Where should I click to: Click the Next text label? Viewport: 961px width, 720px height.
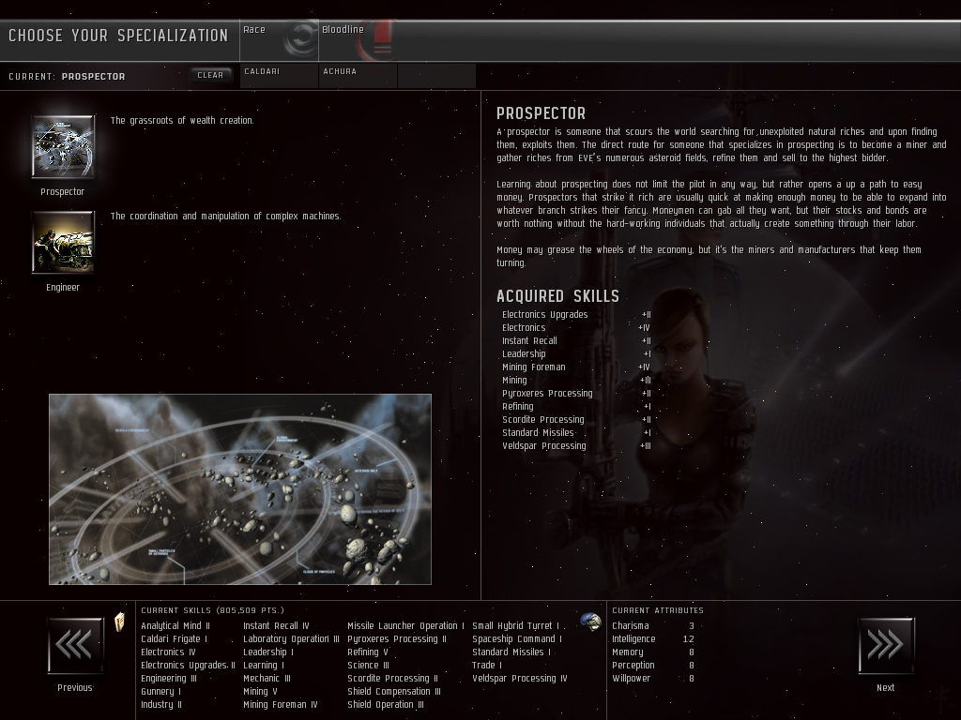tap(886, 687)
